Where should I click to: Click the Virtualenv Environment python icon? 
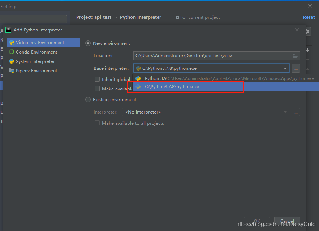12,43
